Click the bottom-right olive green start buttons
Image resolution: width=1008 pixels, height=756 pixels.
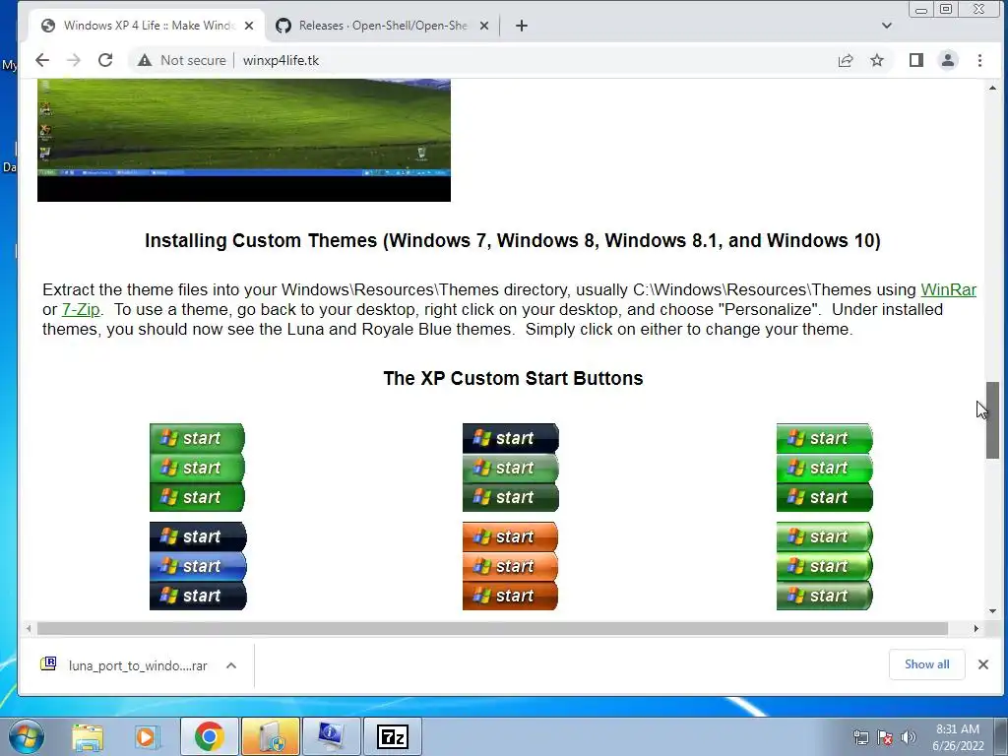click(x=824, y=566)
